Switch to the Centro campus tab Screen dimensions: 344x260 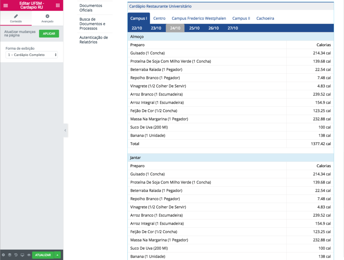point(159,18)
